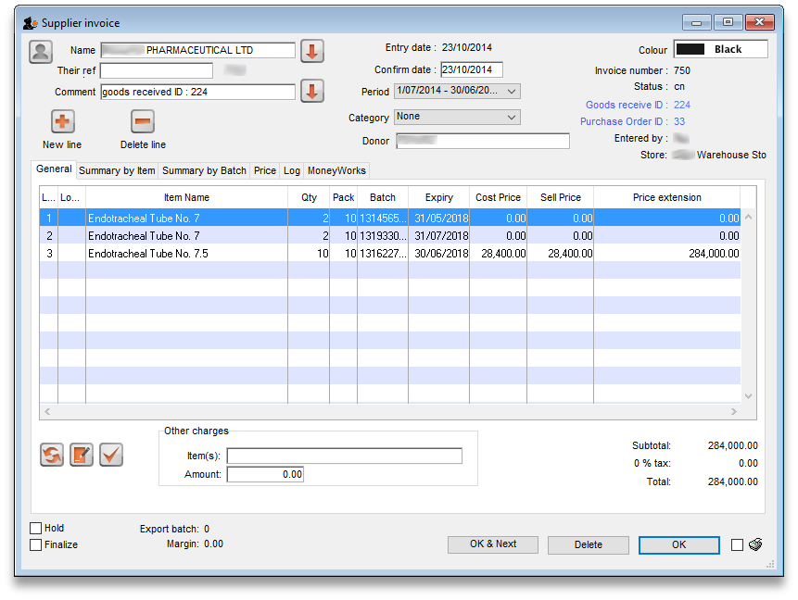
Task: Click the down arrow beside Comment field
Action: pos(312,92)
